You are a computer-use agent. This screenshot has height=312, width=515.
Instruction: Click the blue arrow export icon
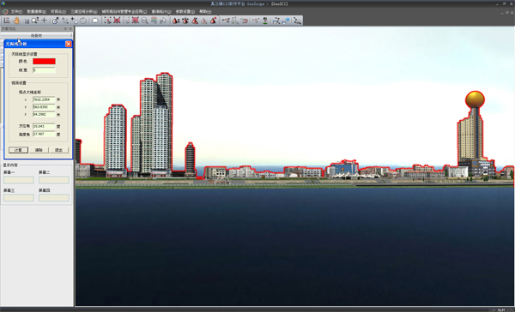point(286,21)
